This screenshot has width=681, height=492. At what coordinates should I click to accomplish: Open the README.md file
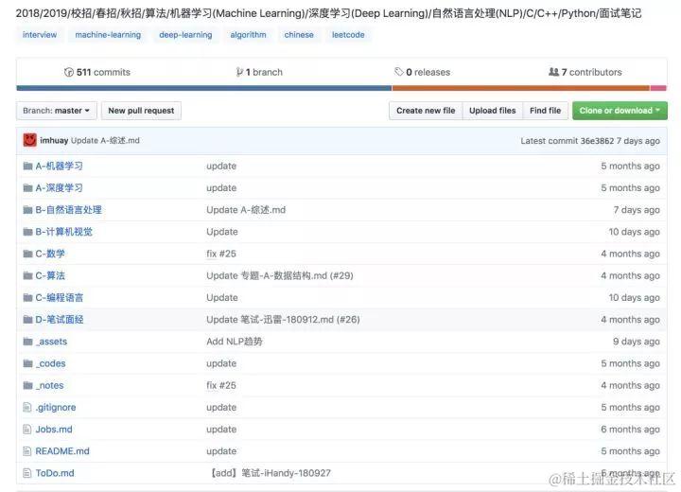point(62,451)
